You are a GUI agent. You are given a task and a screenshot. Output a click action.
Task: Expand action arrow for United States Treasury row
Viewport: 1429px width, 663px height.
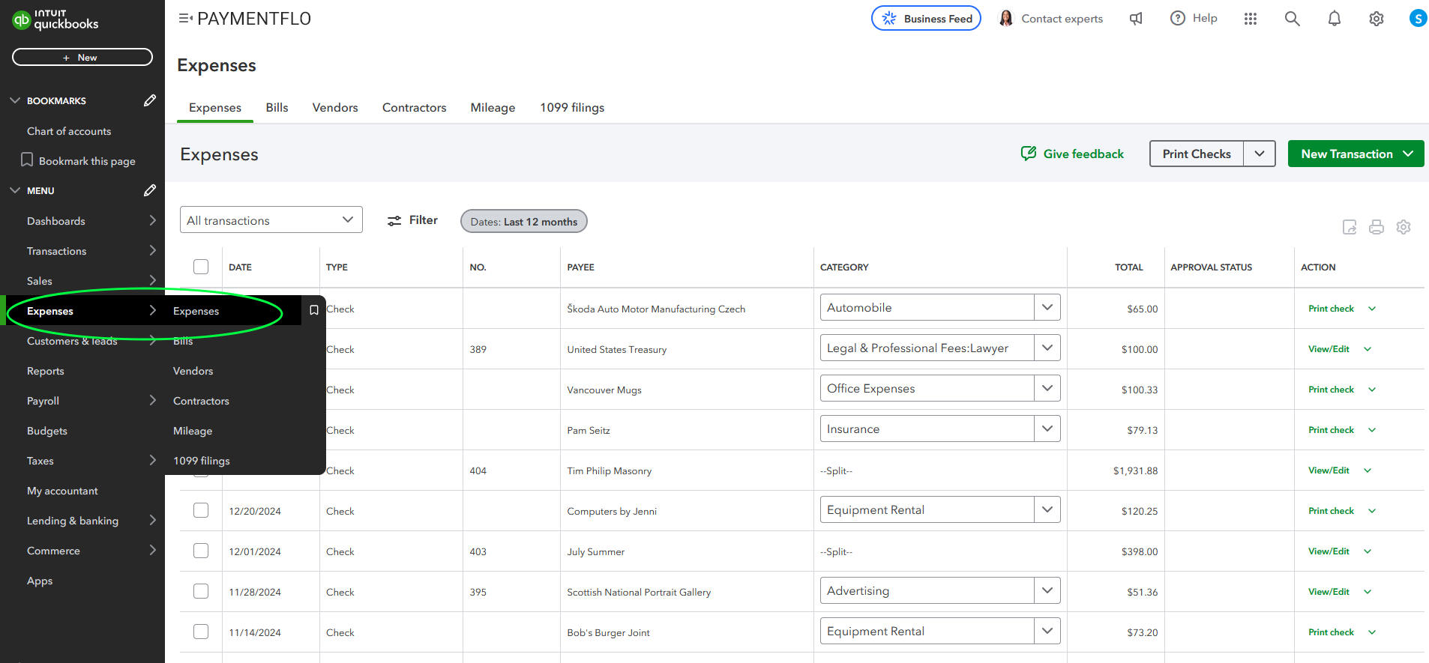point(1368,349)
